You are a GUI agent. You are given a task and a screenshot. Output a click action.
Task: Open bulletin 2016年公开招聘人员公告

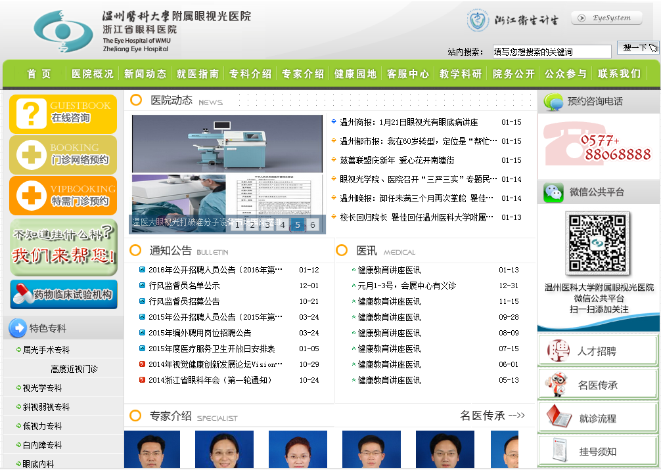tap(216, 270)
